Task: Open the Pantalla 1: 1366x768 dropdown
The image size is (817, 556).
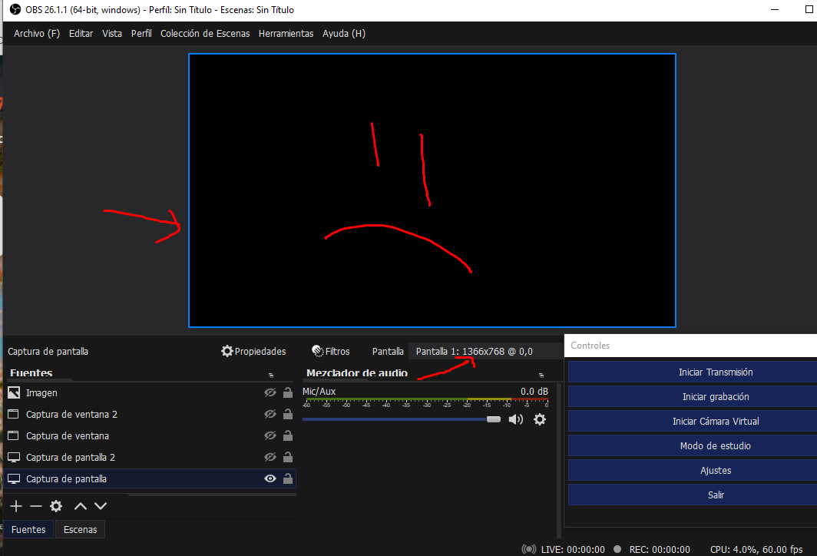Action: (x=485, y=351)
